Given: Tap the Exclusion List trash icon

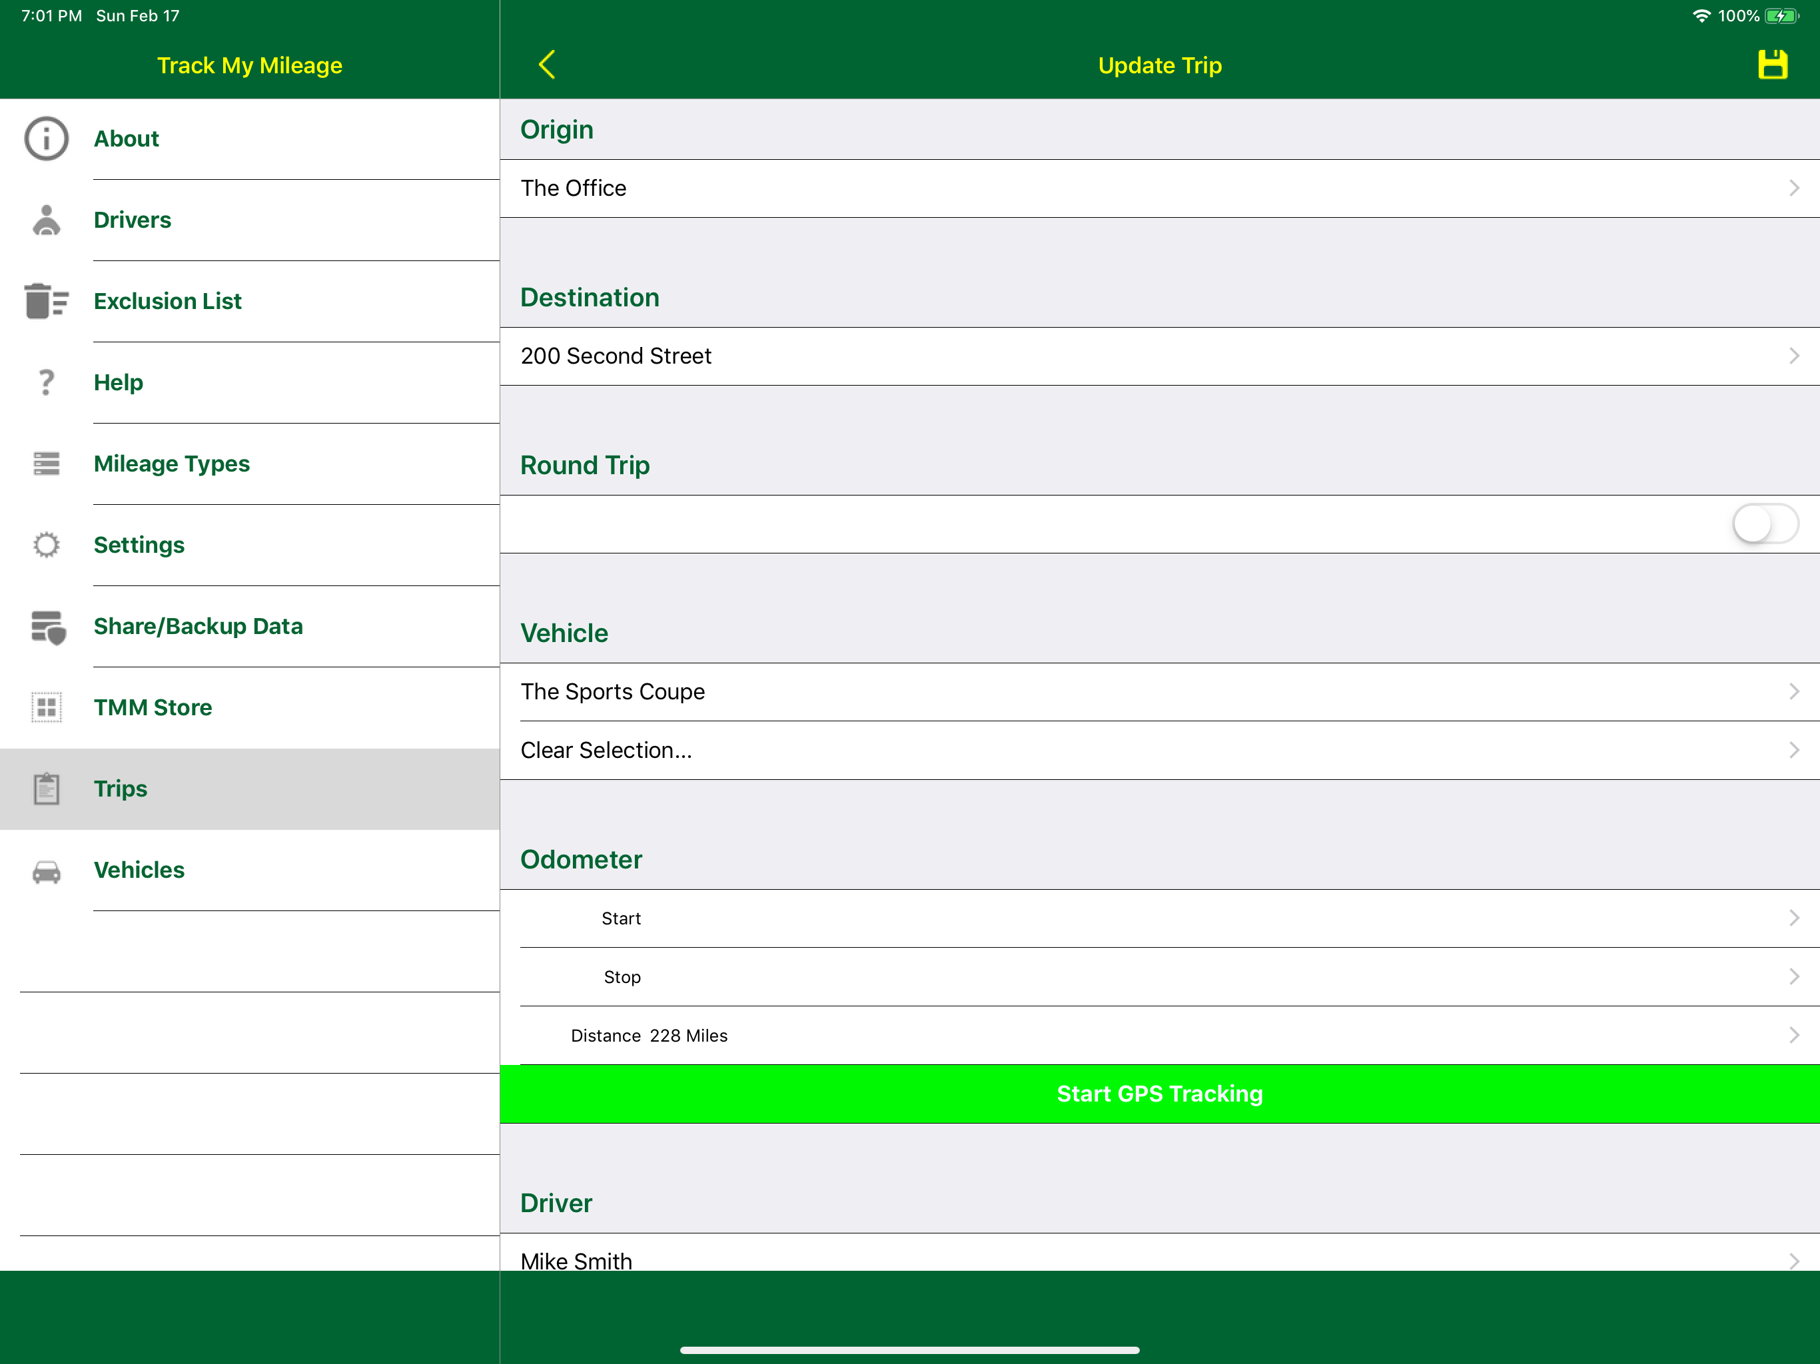Looking at the screenshot, I should point(46,301).
